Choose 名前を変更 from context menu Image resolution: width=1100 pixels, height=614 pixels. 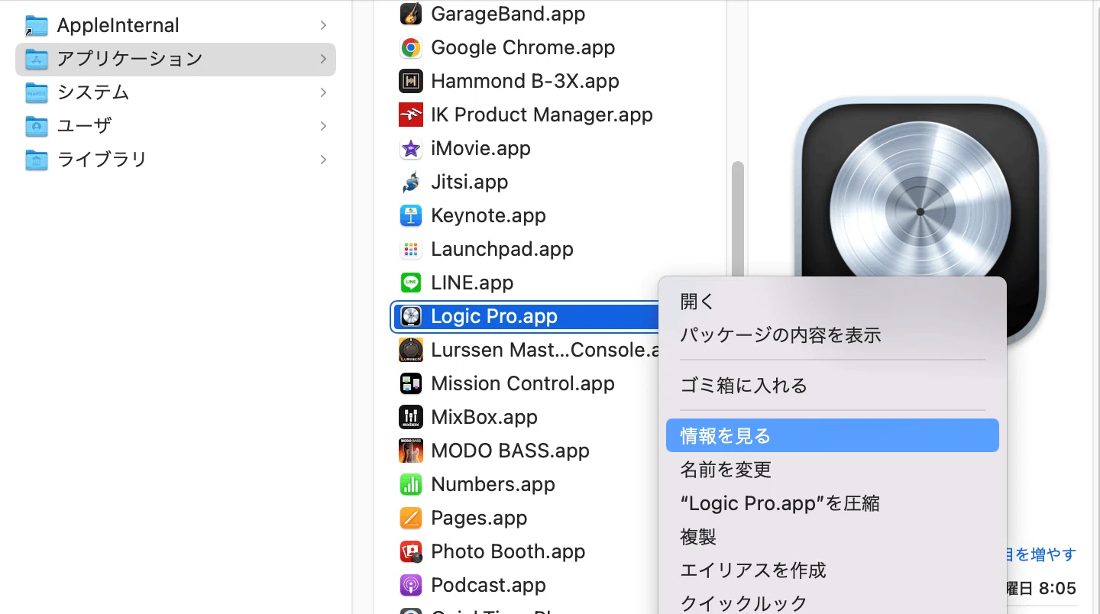click(832, 469)
